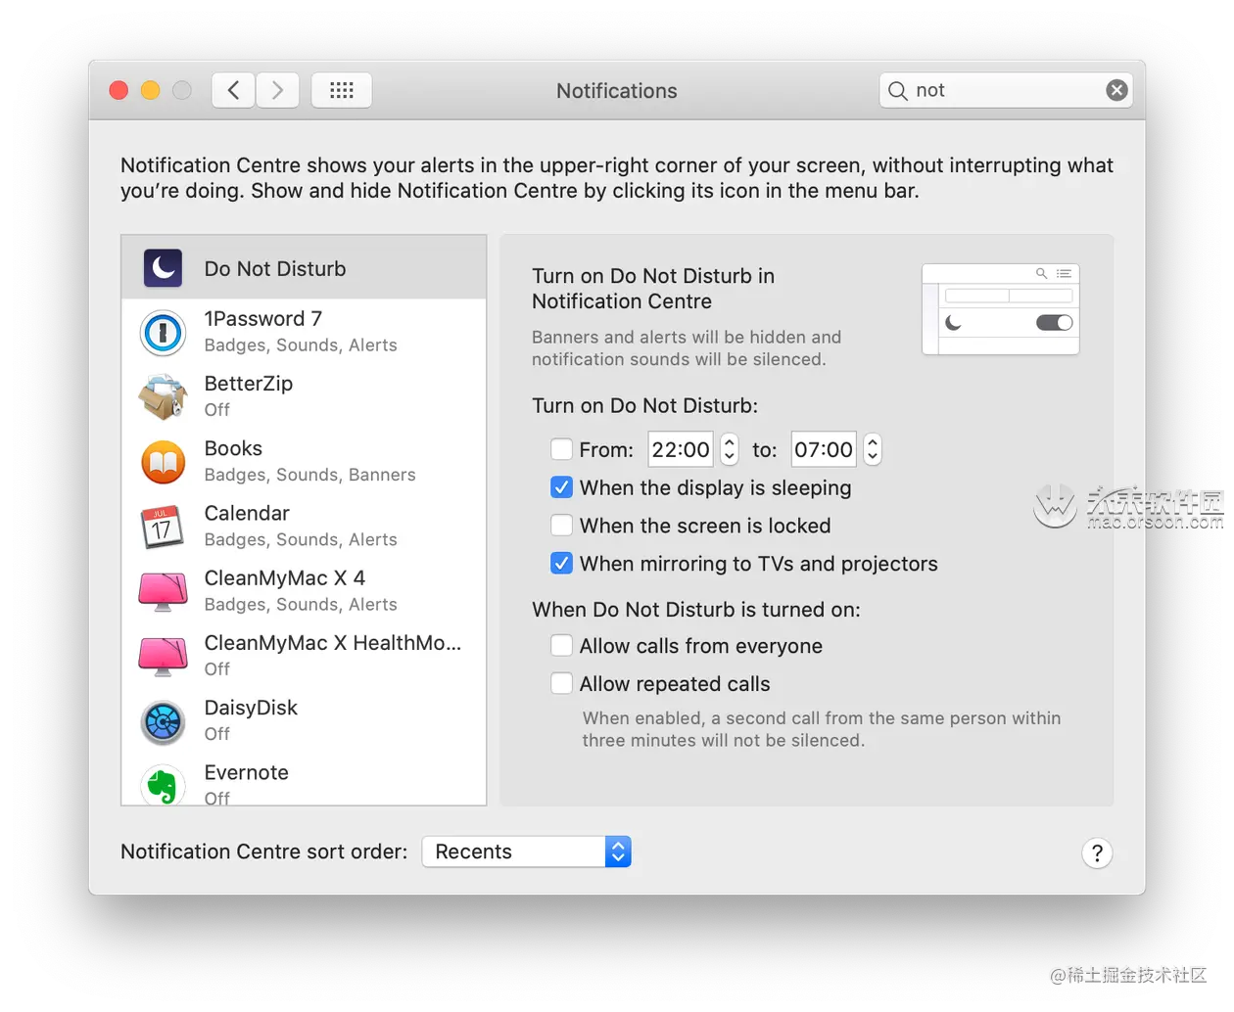Uncheck When mirroring to TVs and projectors
Viewport: 1234px width, 1012px height.
[x=561, y=564]
